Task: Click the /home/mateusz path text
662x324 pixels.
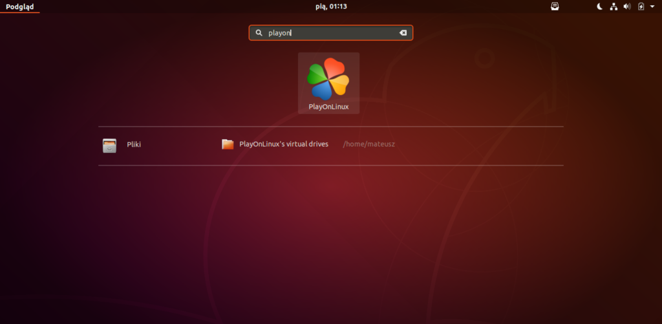Action: coord(368,144)
